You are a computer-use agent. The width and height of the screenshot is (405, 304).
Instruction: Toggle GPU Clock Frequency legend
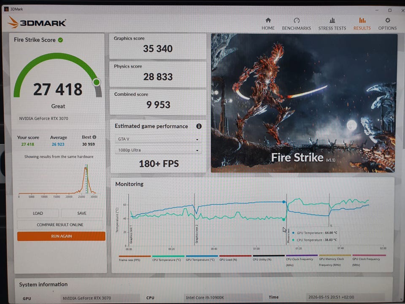click(369, 261)
